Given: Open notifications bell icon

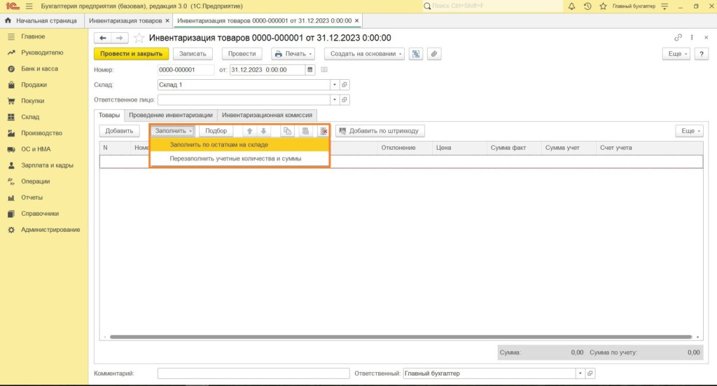Looking at the screenshot, I should (x=571, y=6).
